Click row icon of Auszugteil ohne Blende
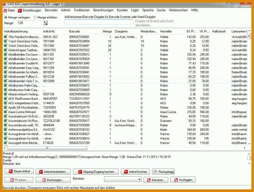Viewport: 254px width, 192px height. tap(5, 143)
